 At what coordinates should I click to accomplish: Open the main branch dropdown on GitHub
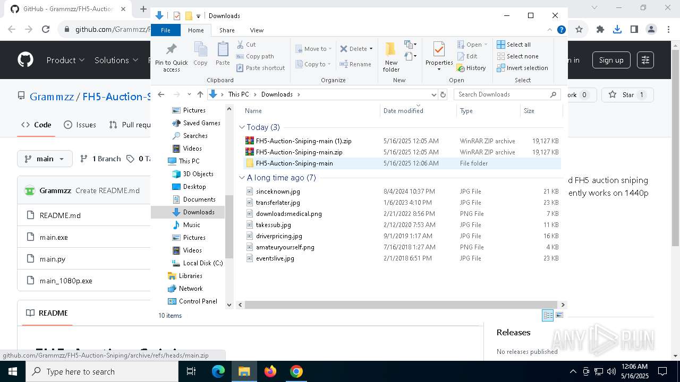[45, 159]
